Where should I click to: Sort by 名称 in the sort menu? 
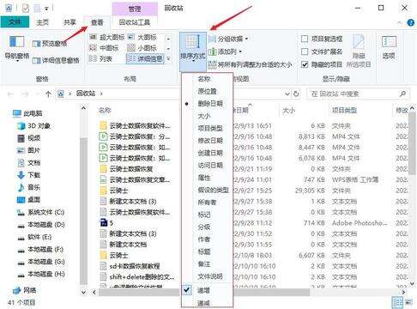[207, 79]
